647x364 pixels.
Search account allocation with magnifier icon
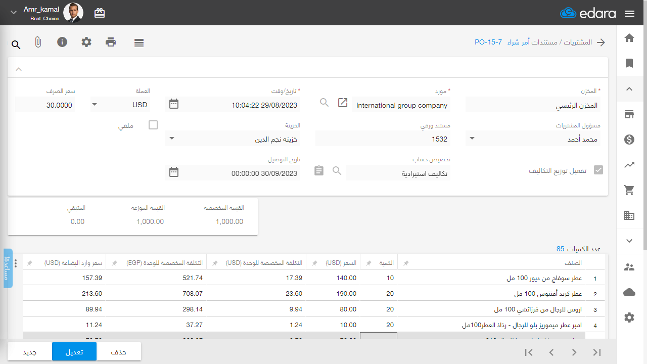point(337,170)
